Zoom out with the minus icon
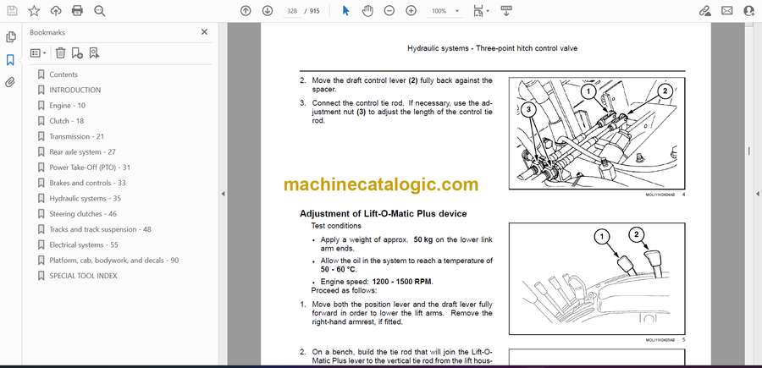 pos(389,11)
